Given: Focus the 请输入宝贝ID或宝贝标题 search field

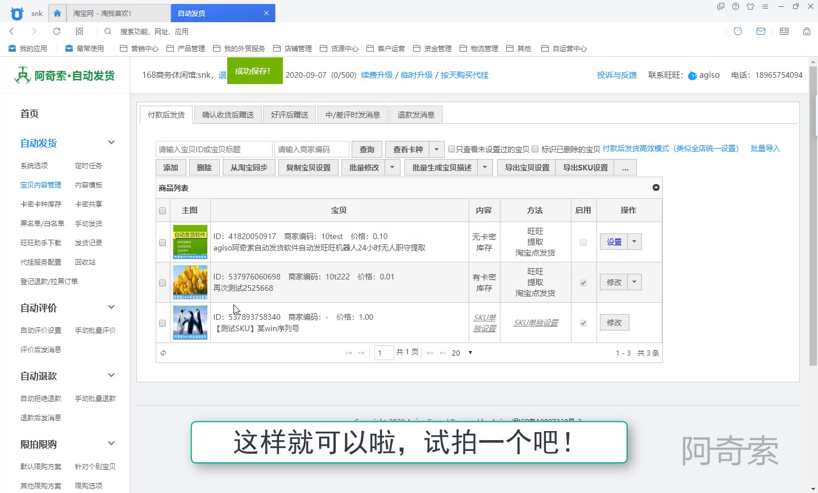Looking at the screenshot, I should point(214,149).
